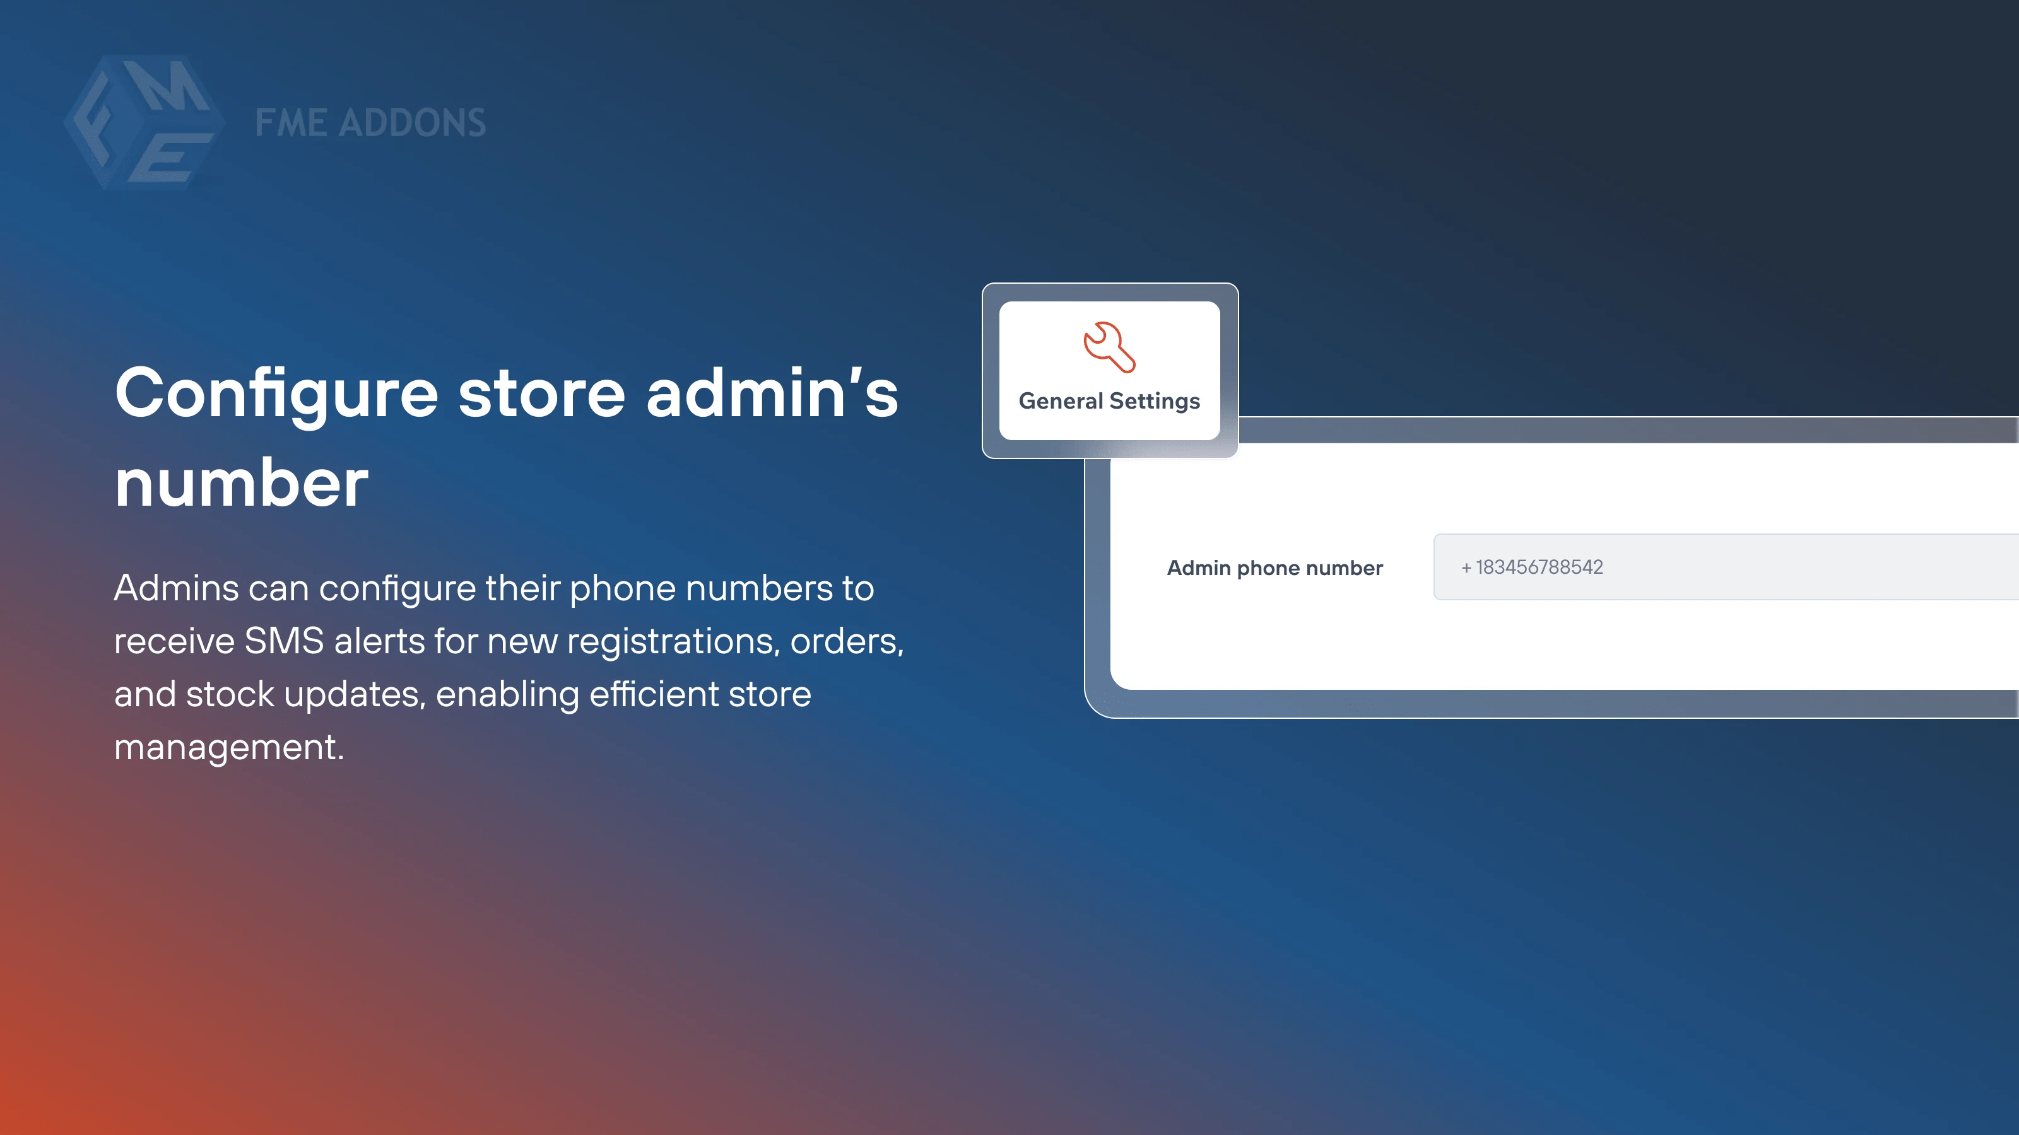The width and height of the screenshot is (2019, 1135).
Task: Click the "Admins can configure" description line
Action: (x=494, y=588)
